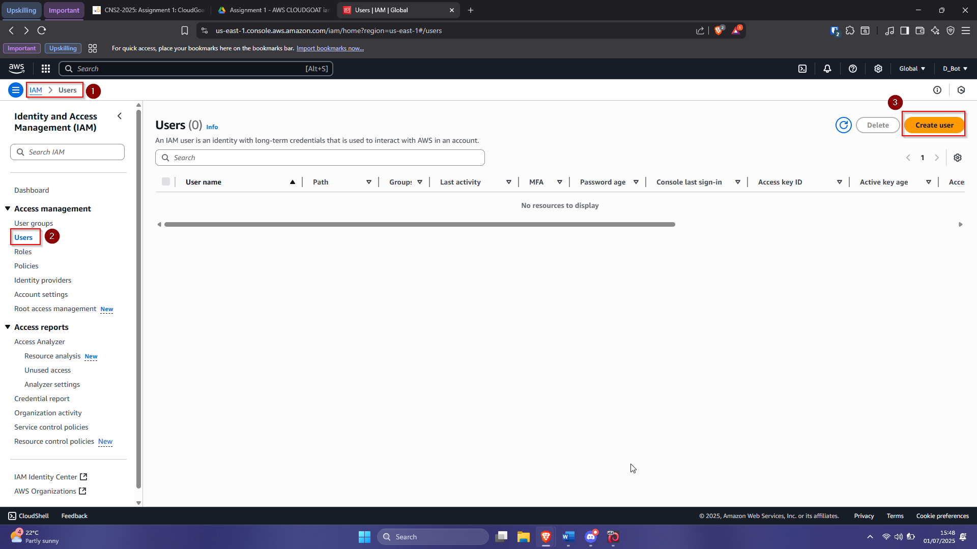Open the browser extensions puzzle icon
The image size is (977, 549).
click(850, 30)
